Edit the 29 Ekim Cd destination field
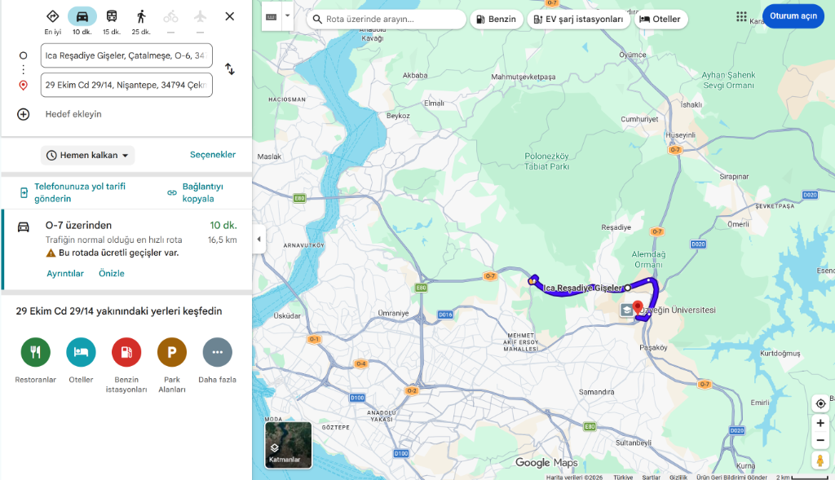Screen dimensions: 835x480 pyautogui.click(x=126, y=85)
